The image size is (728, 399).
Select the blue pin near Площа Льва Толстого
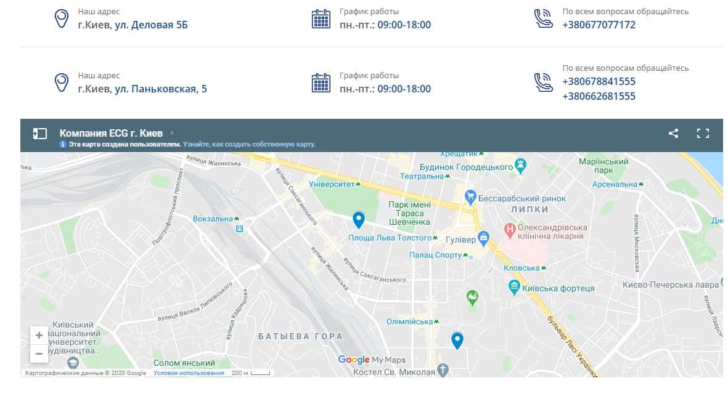point(358,219)
